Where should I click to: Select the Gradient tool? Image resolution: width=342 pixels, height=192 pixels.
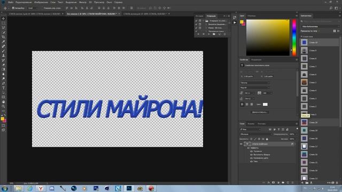[x=3, y=69]
